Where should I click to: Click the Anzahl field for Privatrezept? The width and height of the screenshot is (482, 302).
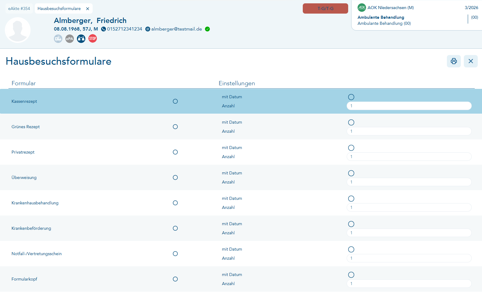coord(409,157)
